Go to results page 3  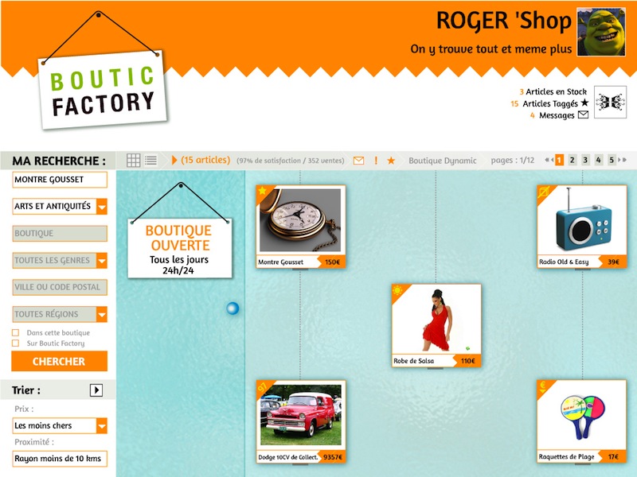tap(585, 160)
